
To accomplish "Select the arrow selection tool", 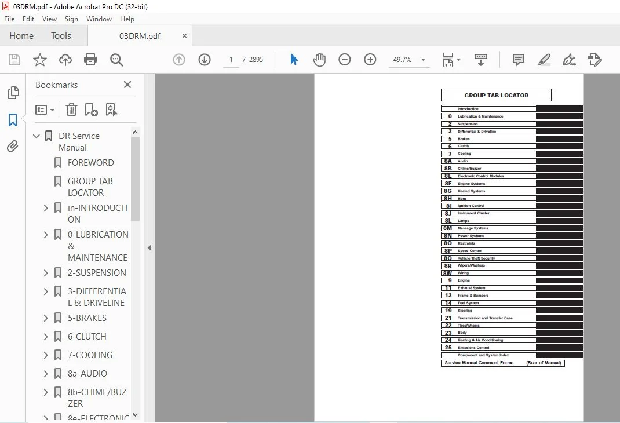I will point(294,60).
